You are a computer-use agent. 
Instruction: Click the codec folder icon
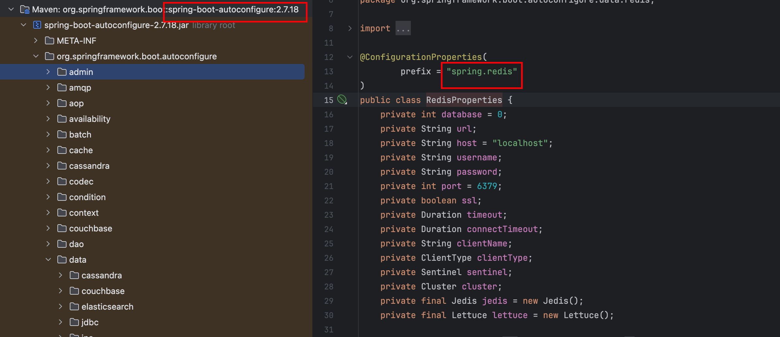[x=62, y=182]
